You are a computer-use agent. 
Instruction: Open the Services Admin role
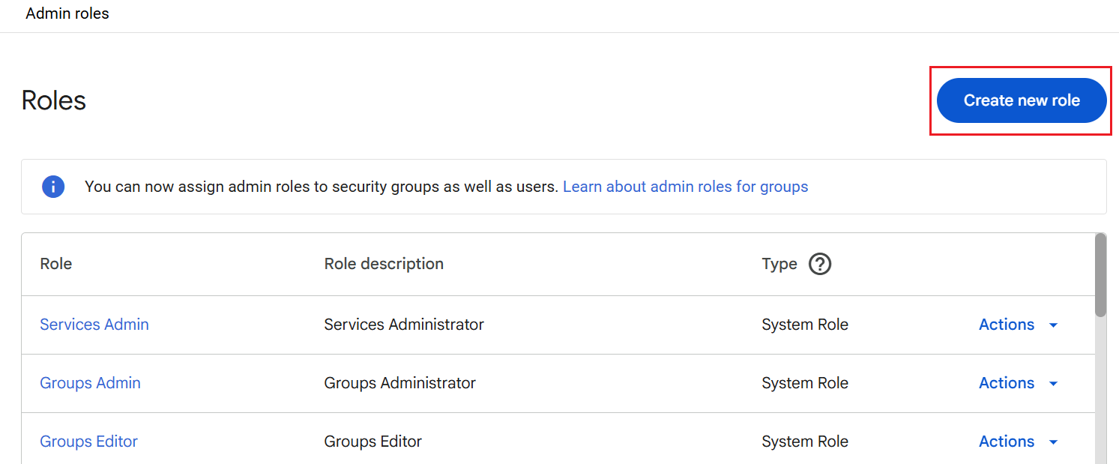(x=94, y=325)
